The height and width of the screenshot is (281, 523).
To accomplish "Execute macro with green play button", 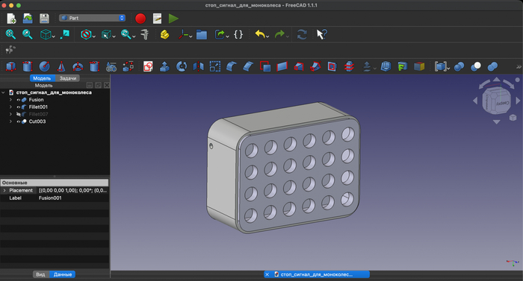I will tap(173, 19).
